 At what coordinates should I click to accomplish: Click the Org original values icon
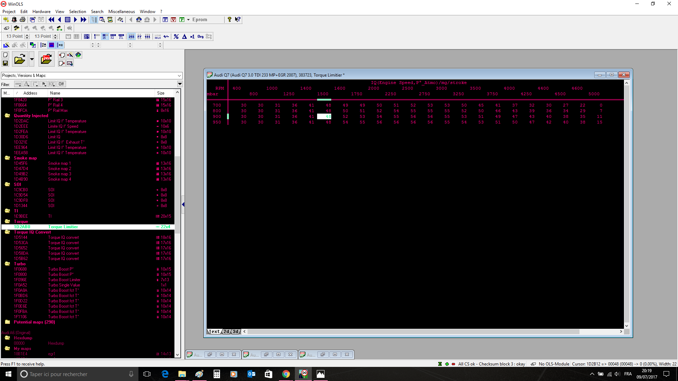coord(201,37)
